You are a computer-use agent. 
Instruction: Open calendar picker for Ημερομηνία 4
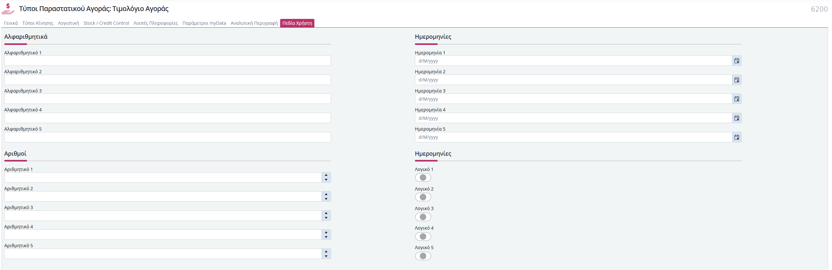coord(737,118)
